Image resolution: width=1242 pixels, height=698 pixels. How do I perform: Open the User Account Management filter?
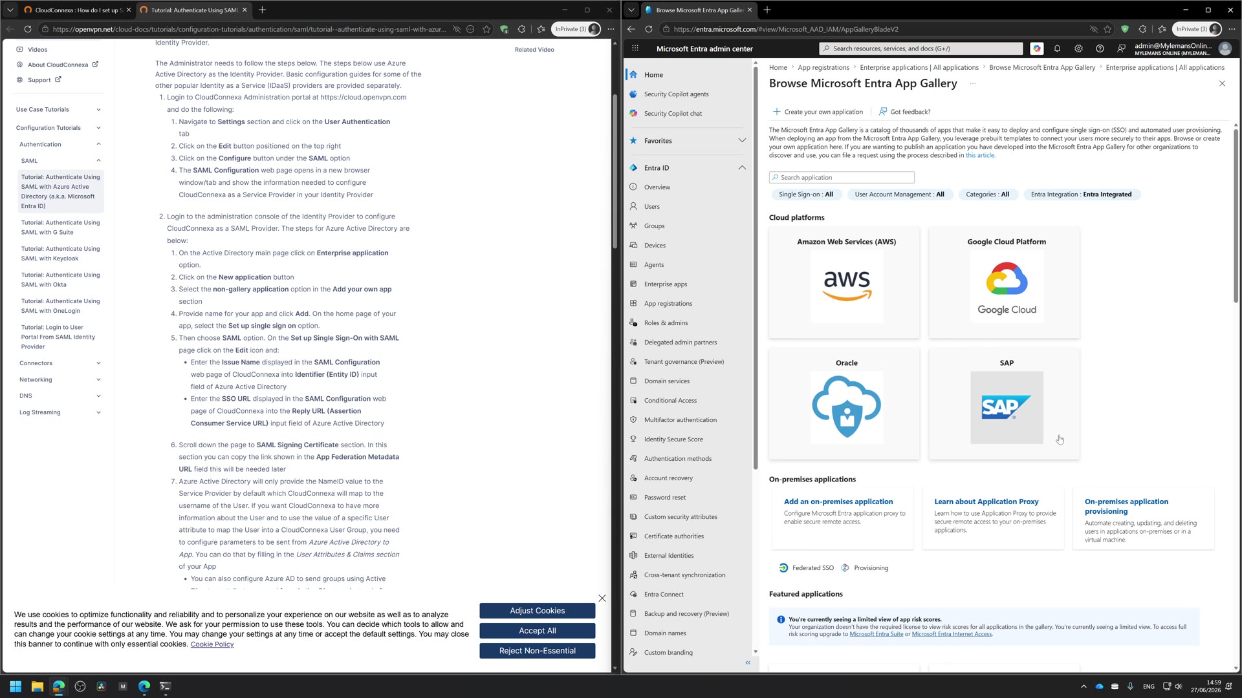899,195
